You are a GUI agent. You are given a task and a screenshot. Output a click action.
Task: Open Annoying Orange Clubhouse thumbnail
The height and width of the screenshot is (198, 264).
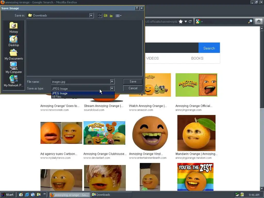coord(104,133)
